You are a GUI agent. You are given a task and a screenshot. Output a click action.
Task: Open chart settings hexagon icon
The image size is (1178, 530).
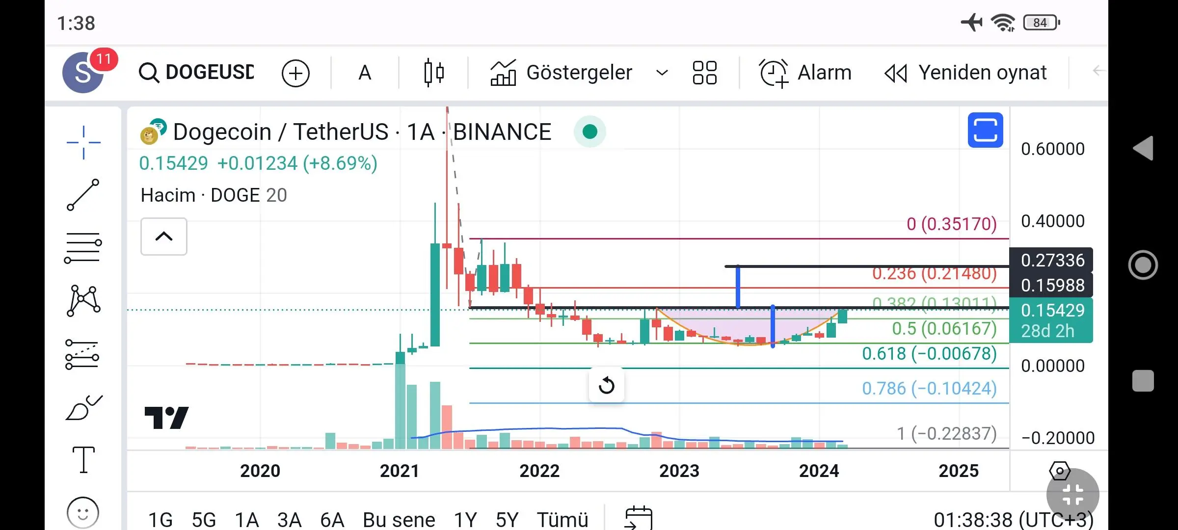[1059, 471]
